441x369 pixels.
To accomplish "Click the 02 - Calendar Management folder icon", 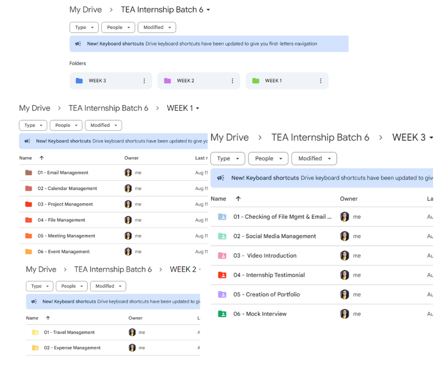I will click(x=29, y=188).
